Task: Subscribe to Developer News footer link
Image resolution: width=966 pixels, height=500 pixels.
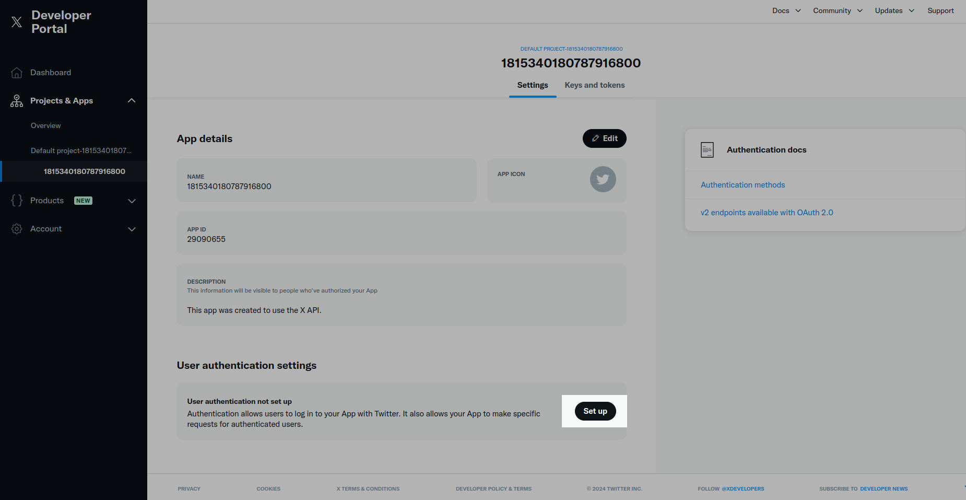Action: click(884, 489)
